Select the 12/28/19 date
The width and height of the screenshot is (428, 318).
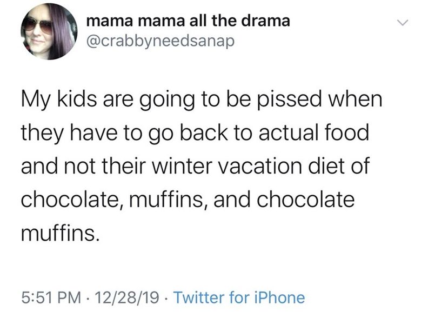(x=127, y=297)
